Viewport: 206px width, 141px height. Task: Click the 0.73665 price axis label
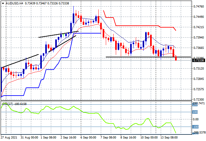click(199, 48)
